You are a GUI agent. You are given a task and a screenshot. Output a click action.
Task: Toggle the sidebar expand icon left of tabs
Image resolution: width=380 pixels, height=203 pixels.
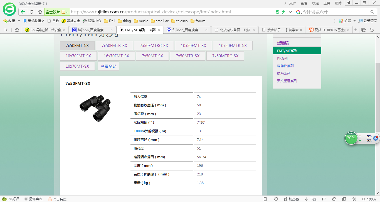tap(6, 30)
